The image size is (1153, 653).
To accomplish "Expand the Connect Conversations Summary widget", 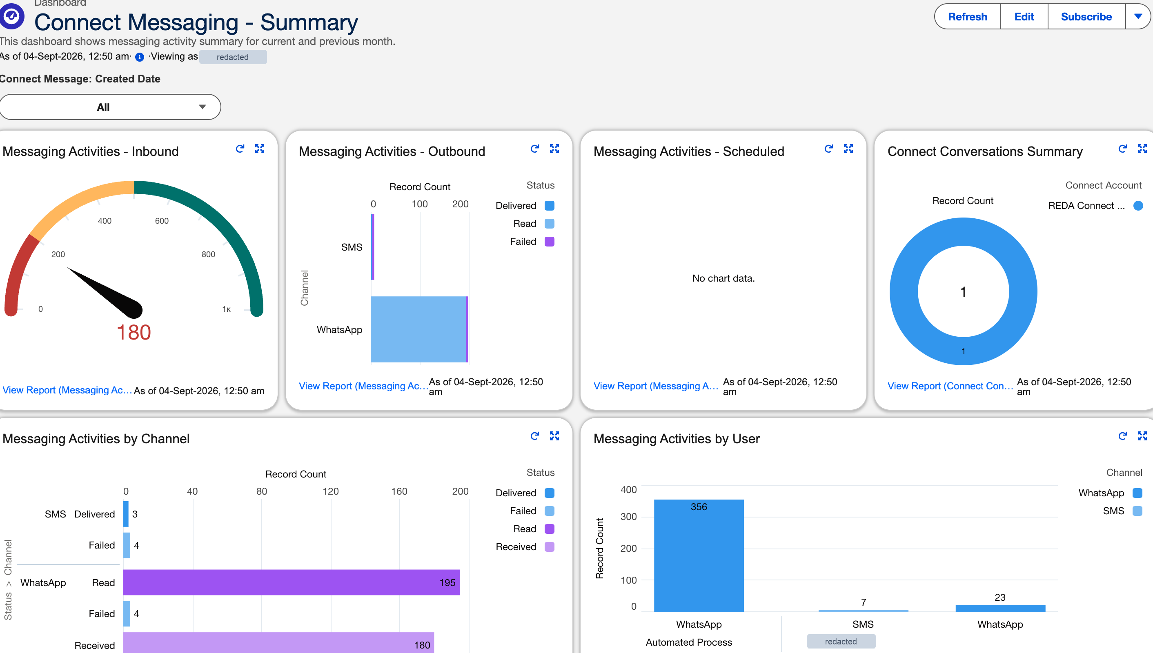I will point(1142,149).
